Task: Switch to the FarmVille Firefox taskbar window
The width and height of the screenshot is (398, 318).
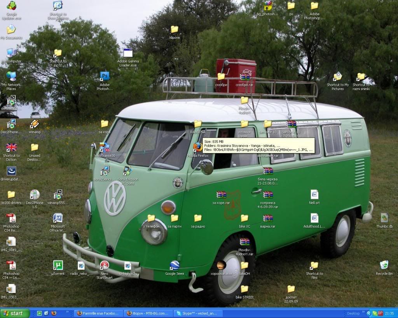Action: pyautogui.click(x=99, y=313)
